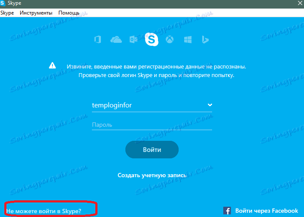Click Не можете войти в Skype? link
Image resolution: width=304 pixels, height=217 pixels.
44,211
